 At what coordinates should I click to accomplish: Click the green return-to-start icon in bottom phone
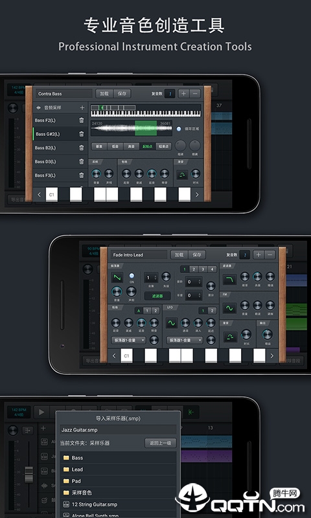tap(191, 412)
